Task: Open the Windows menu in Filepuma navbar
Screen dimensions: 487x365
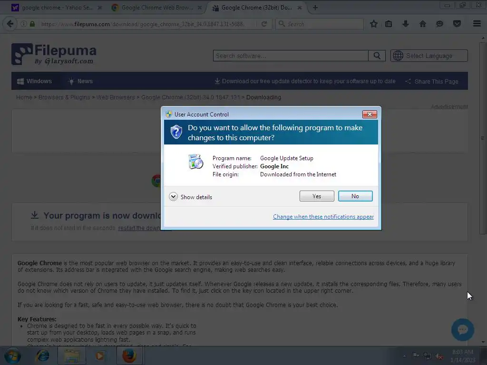Action: coord(34,81)
